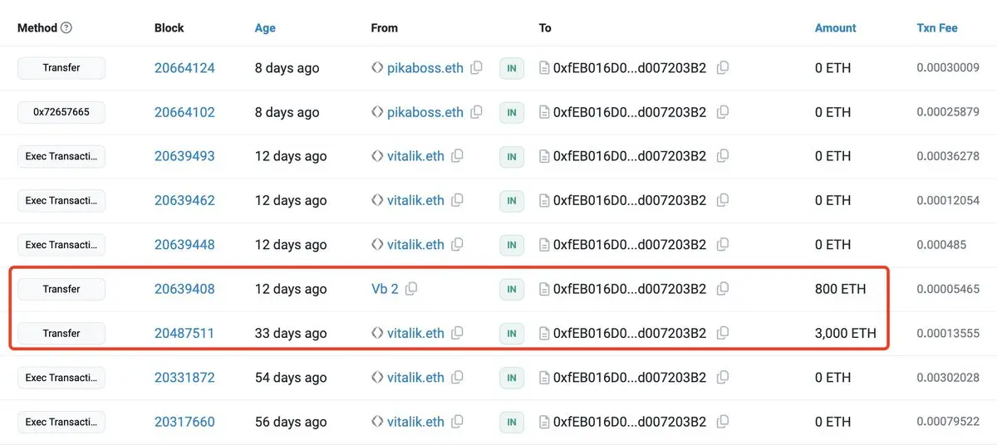The width and height of the screenshot is (997, 445).
Task: Click the Method help question mark icon
Action: point(66,27)
